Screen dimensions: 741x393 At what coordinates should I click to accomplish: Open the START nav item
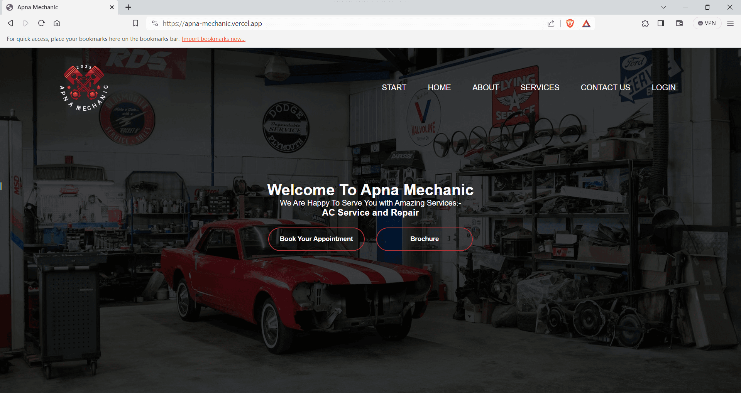pyautogui.click(x=394, y=88)
